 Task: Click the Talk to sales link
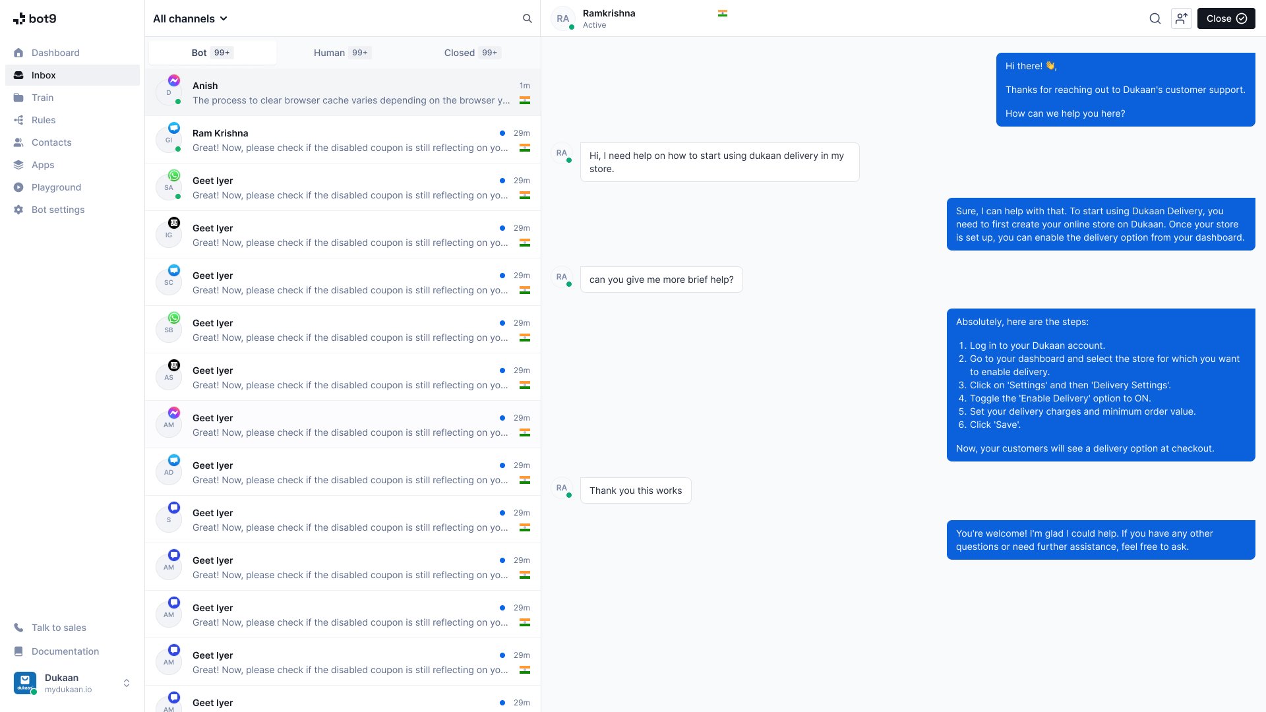59,628
